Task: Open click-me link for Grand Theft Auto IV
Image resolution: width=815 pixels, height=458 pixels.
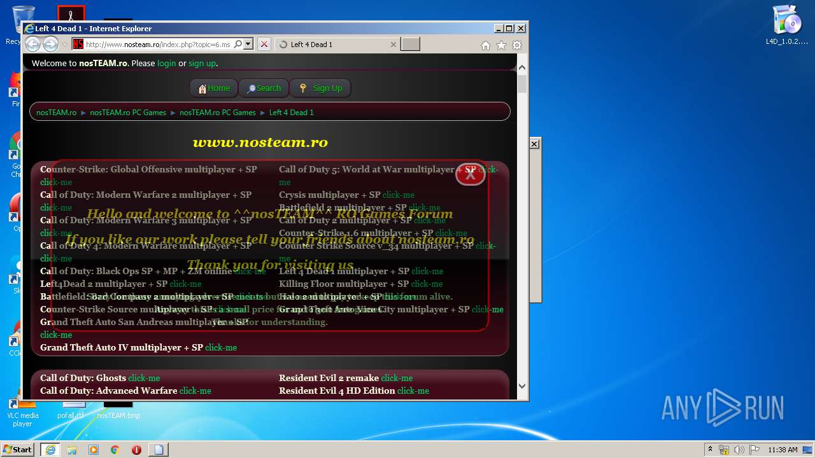Action: pos(221,347)
